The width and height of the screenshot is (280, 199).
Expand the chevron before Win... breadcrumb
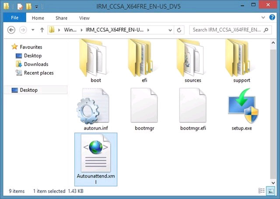[59, 30]
